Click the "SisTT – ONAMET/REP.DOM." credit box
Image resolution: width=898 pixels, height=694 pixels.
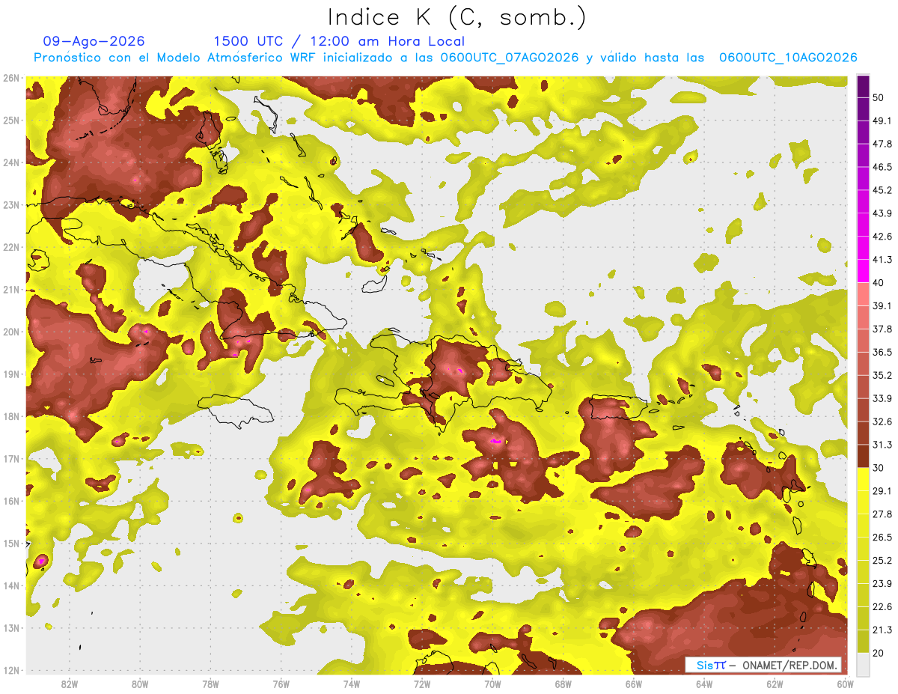tap(763, 665)
